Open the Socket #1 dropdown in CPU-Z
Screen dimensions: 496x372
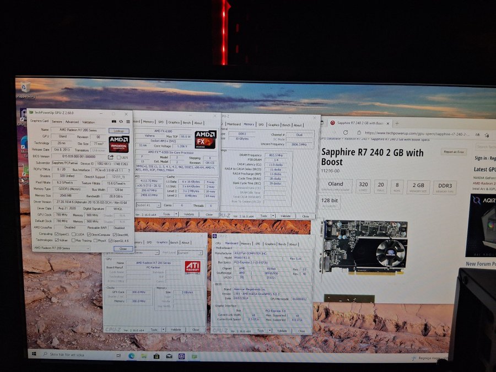click(148, 205)
